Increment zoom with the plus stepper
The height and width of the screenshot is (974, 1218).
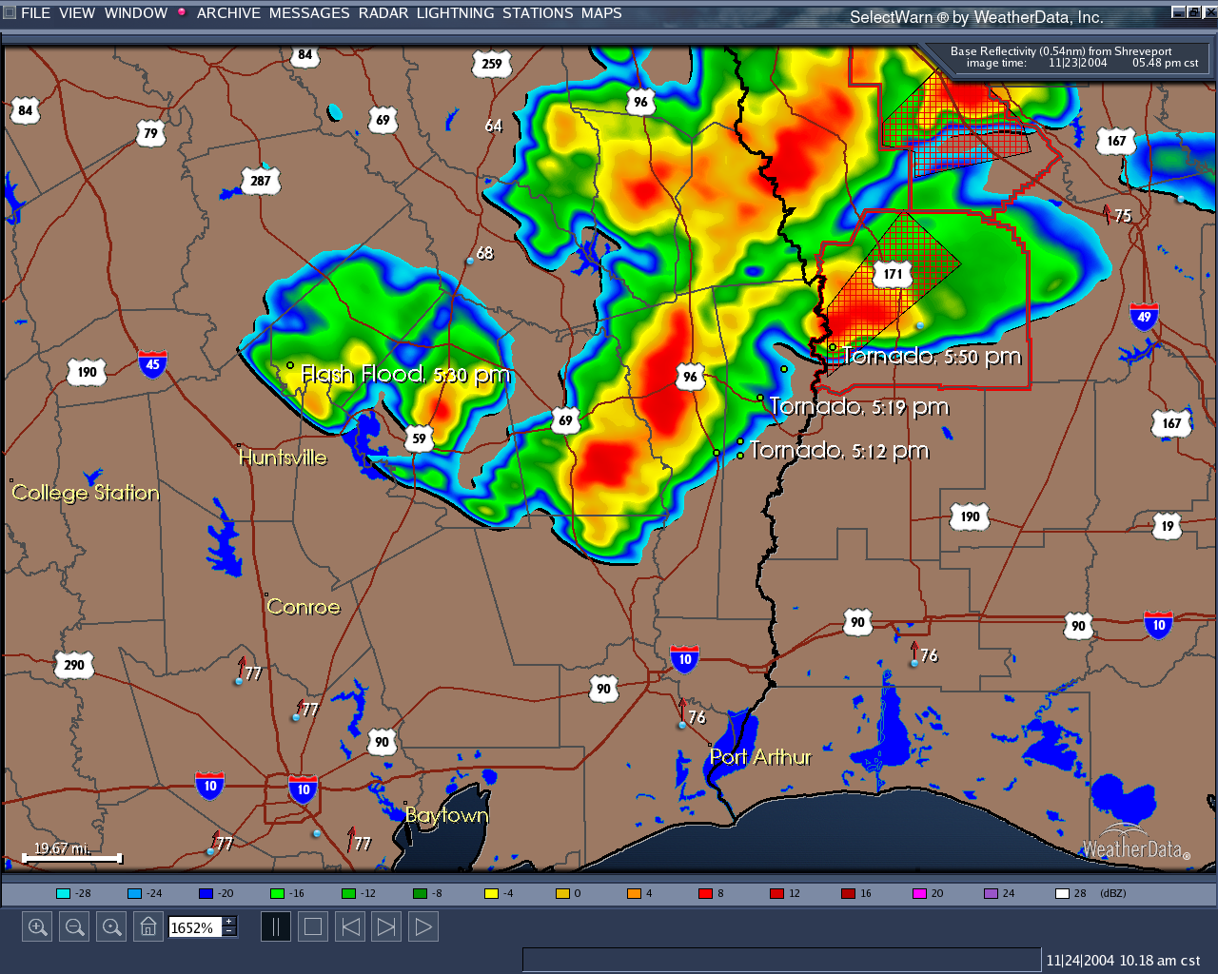pos(228,921)
